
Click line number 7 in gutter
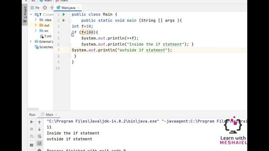pyautogui.click(x=58, y=50)
